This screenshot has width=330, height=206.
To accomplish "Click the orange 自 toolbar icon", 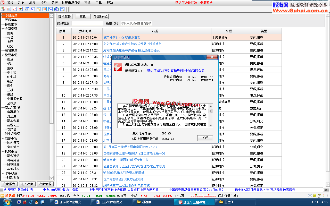I will [x=45, y=9].
